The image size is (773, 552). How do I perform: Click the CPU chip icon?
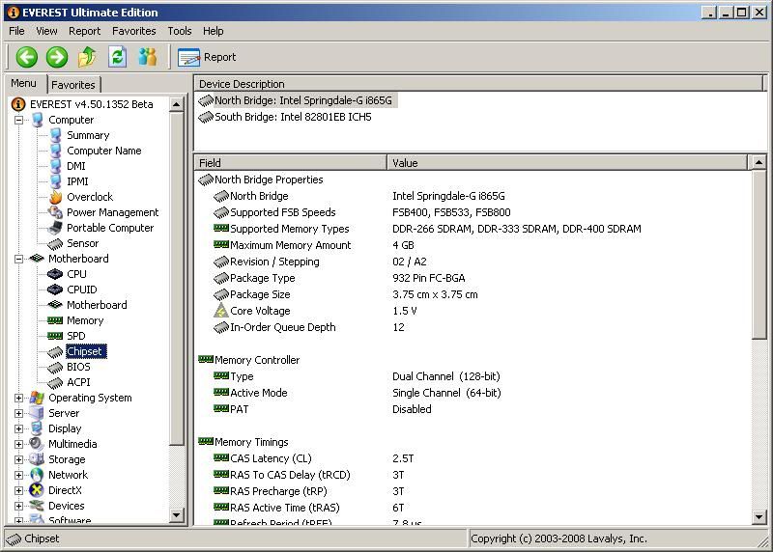[x=55, y=274]
